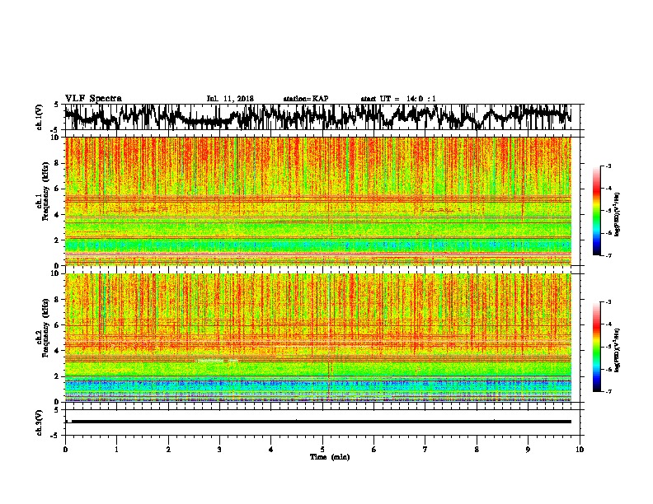
Task: Click the ch.1 voltage waveform trace panel
Action: pyautogui.click(x=324, y=117)
